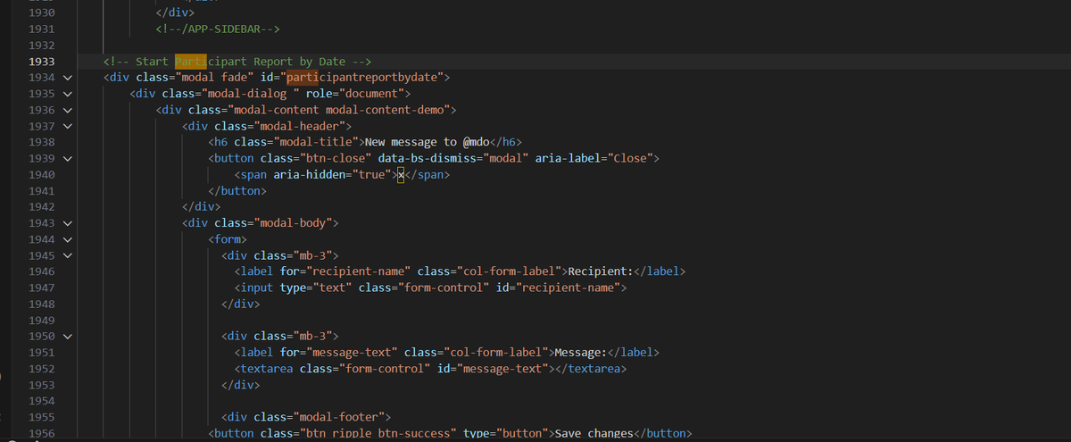Viewport: 1071px width, 442px height.
Task: Collapse the fold arrow on line 1935
Action: (66, 94)
